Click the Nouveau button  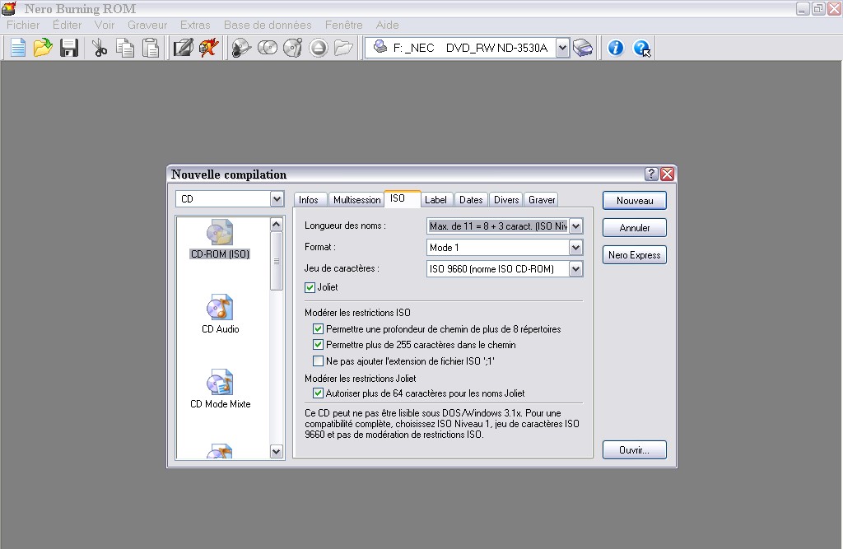pyautogui.click(x=635, y=201)
